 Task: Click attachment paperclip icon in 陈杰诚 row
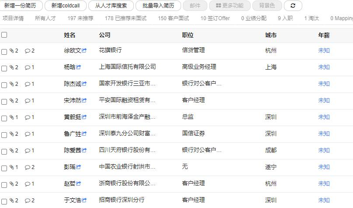click(12, 84)
